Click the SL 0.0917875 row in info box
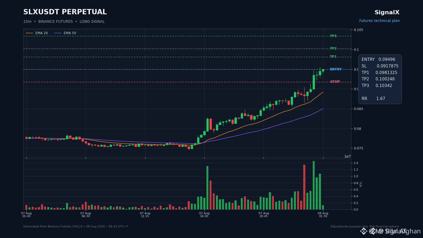423x238 pixels. click(x=380, y=66)
